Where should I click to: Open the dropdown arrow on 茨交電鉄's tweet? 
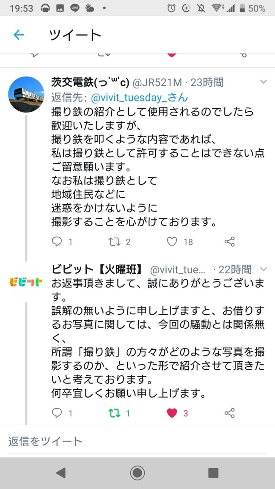pyautogui.click(x=263, y=82)
